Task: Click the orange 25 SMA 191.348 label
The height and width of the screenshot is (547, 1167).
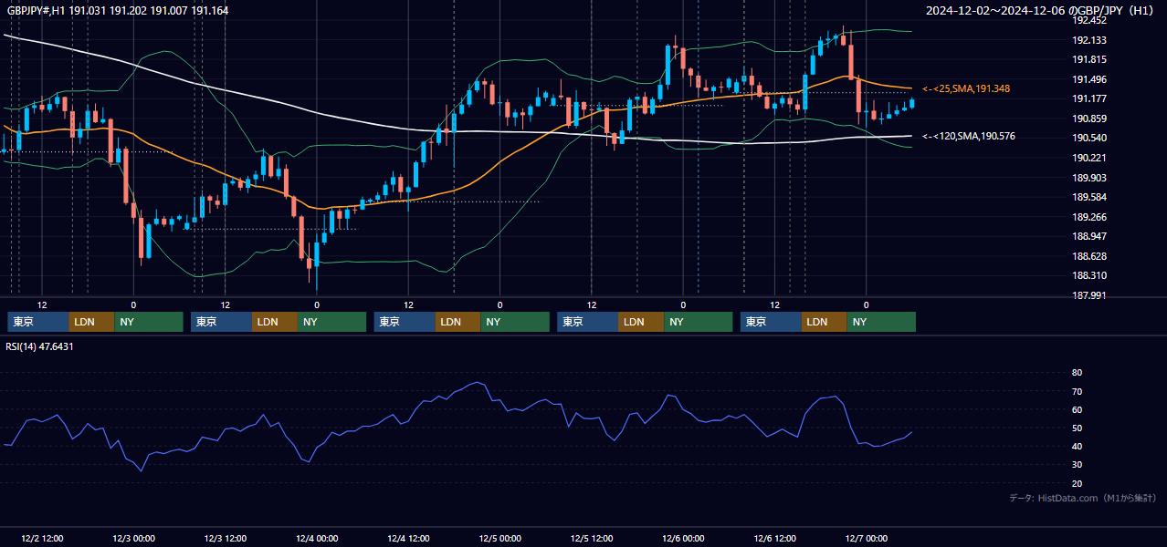Action: click(x=966, y=88)
